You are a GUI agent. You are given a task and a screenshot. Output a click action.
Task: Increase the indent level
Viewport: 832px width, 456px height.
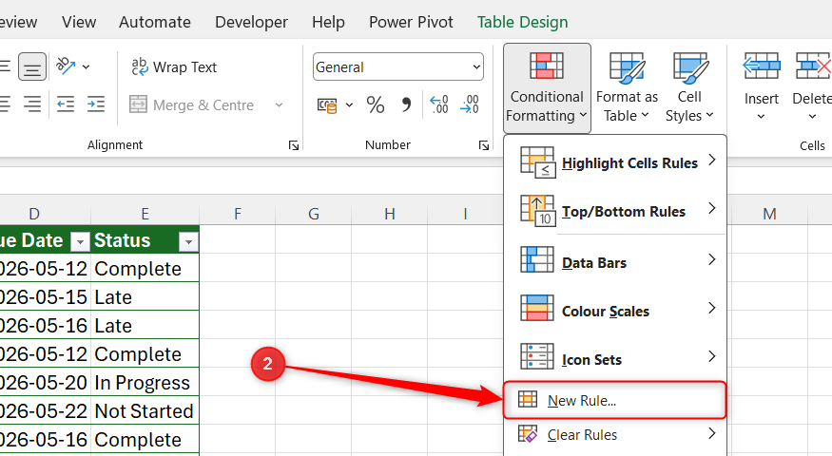click(x=96, y=104)
